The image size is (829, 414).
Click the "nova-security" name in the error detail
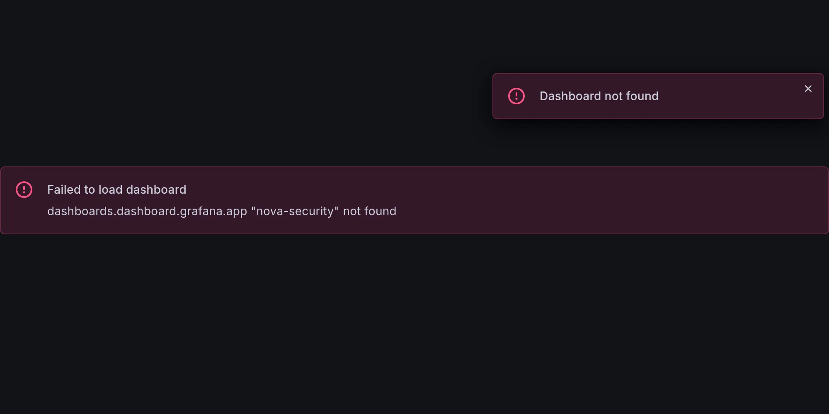pos(295,211)
